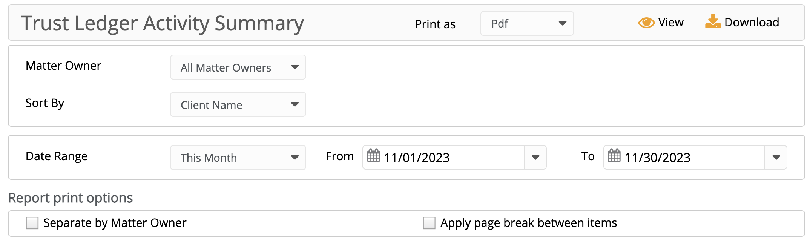Viewport: 810px width, 251px height.
Task: Click the From date calendar icon
Action: (373, 156)
